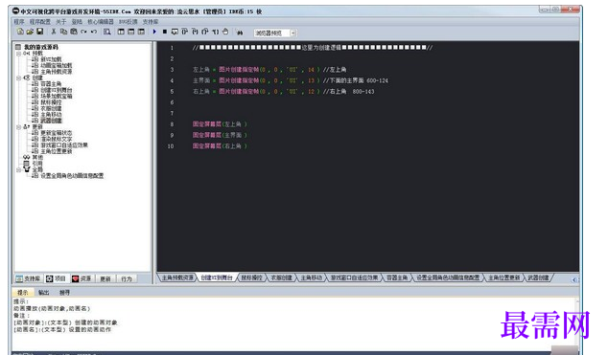Switch to the 行为 panel tab
This screenshot has width=608, height=355.
point(127,278)
